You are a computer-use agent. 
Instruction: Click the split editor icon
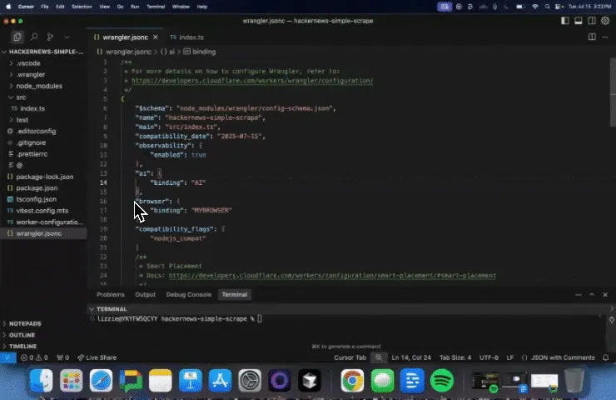[592, 37]
